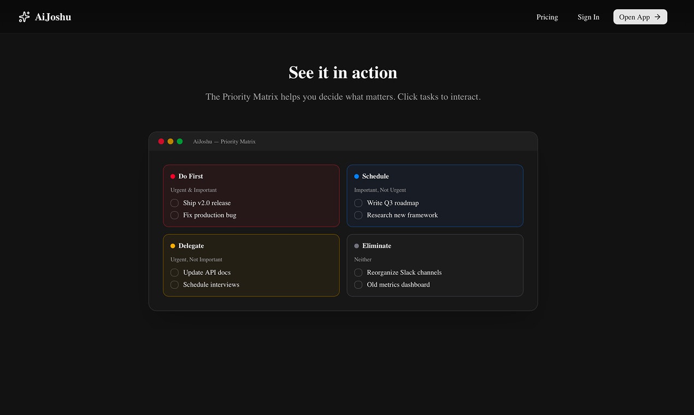Viewport: 694px width, 415px height.
Task: Toggle the Schedule interviews checkbox
Action: click(174, 284)
